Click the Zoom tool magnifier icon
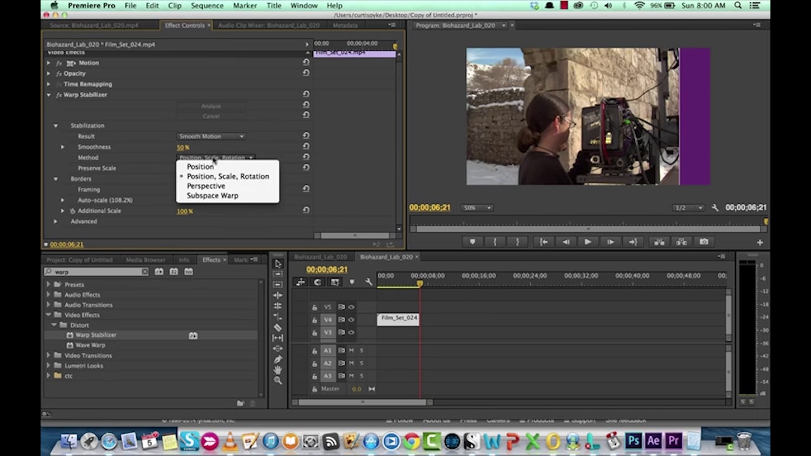 click(x=278, y=380)
